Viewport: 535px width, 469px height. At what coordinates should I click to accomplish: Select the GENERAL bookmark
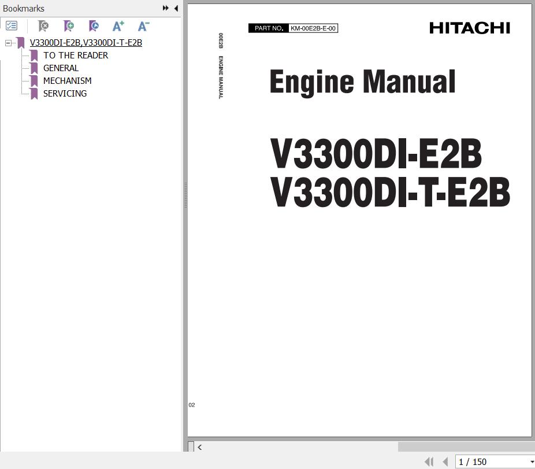point(61,68)
